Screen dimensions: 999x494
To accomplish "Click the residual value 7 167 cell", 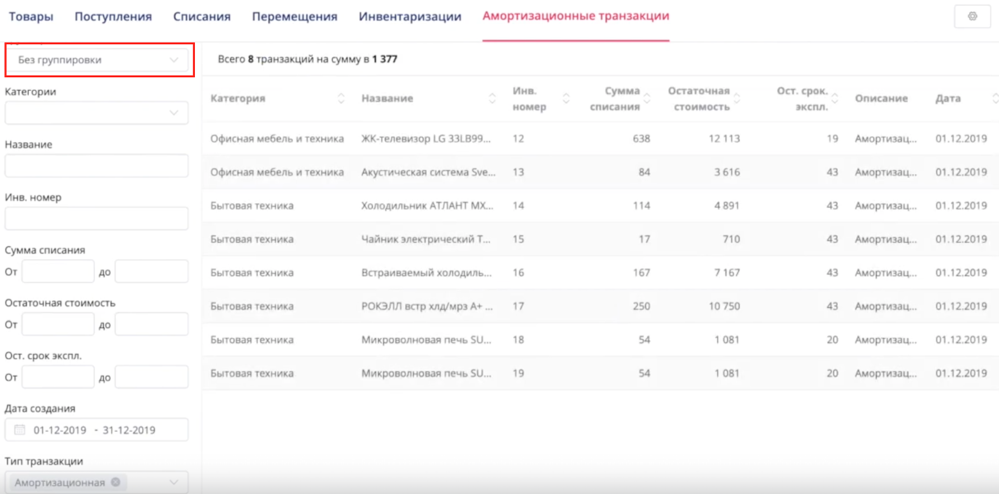I will [x=727, y=273].
